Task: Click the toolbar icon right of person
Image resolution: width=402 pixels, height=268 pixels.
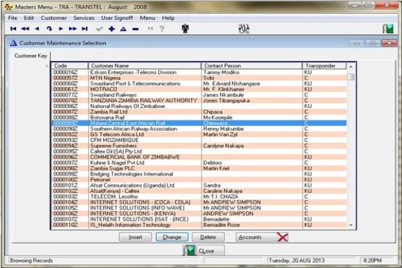Action: 244,28
